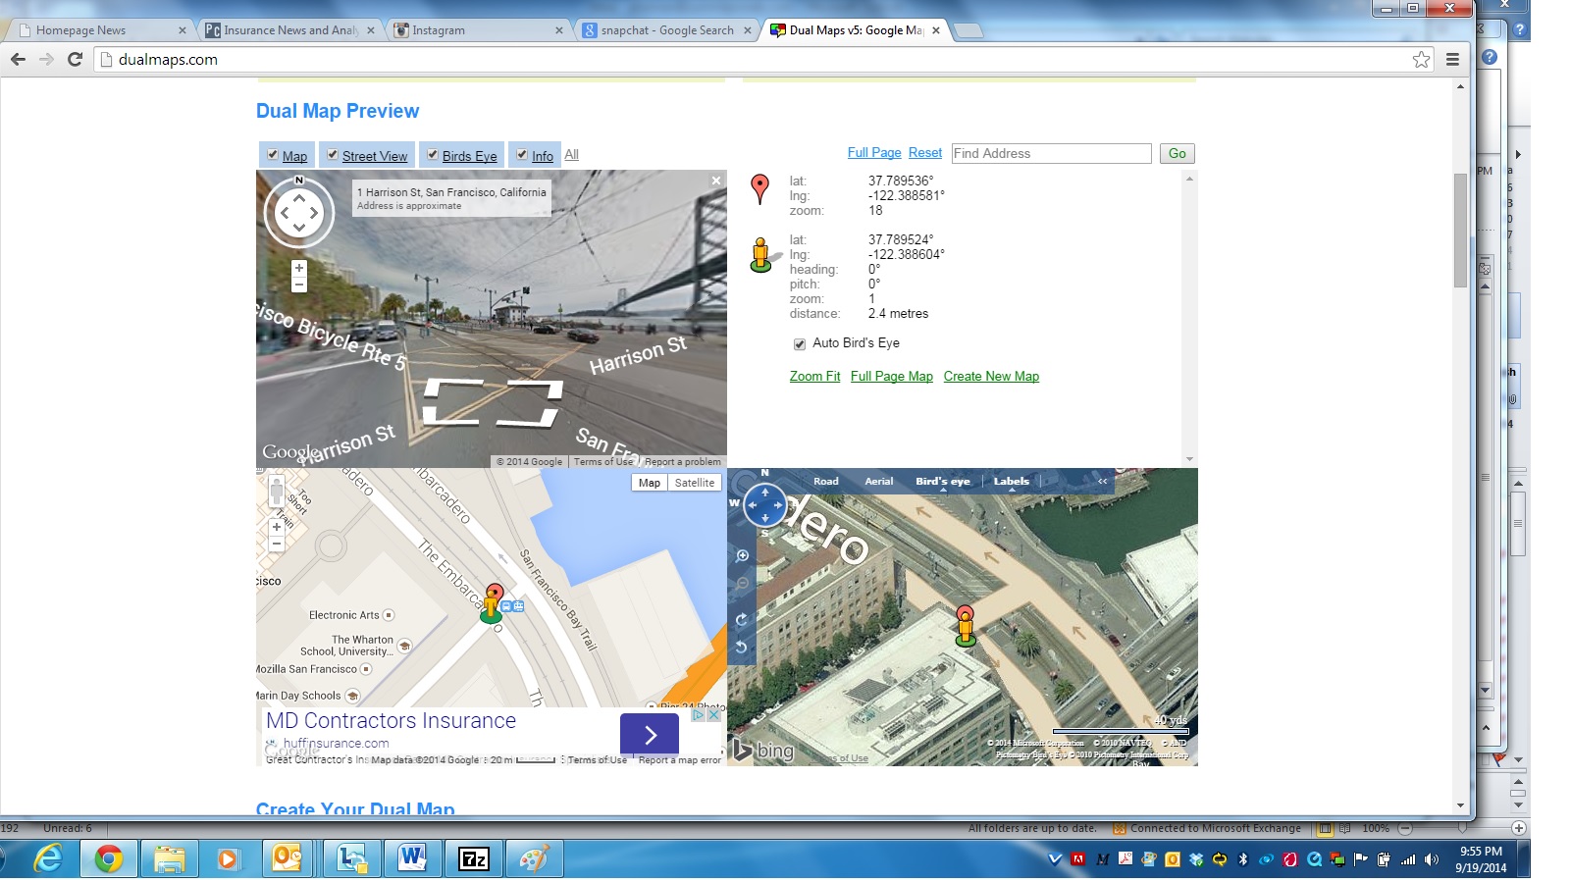Click Street View compass pan control

(x=299, y=212)
